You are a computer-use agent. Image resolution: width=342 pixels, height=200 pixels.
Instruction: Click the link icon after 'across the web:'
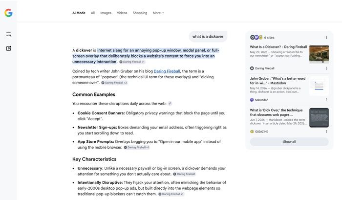point(170,104)
